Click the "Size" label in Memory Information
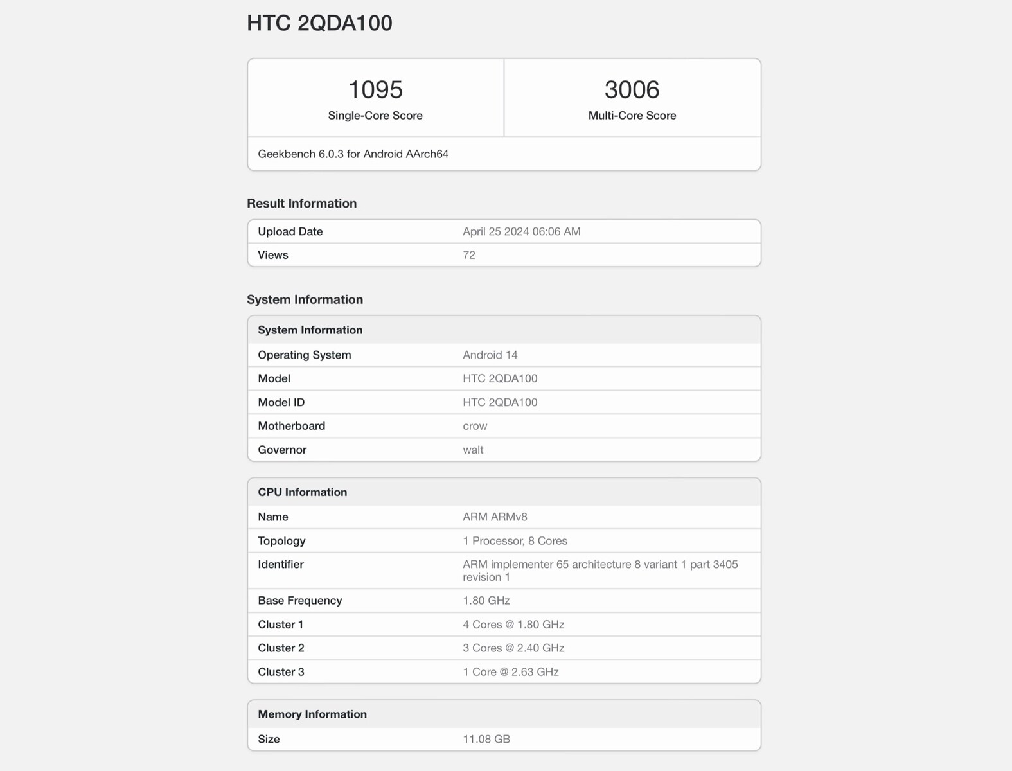 pos(269,739)
